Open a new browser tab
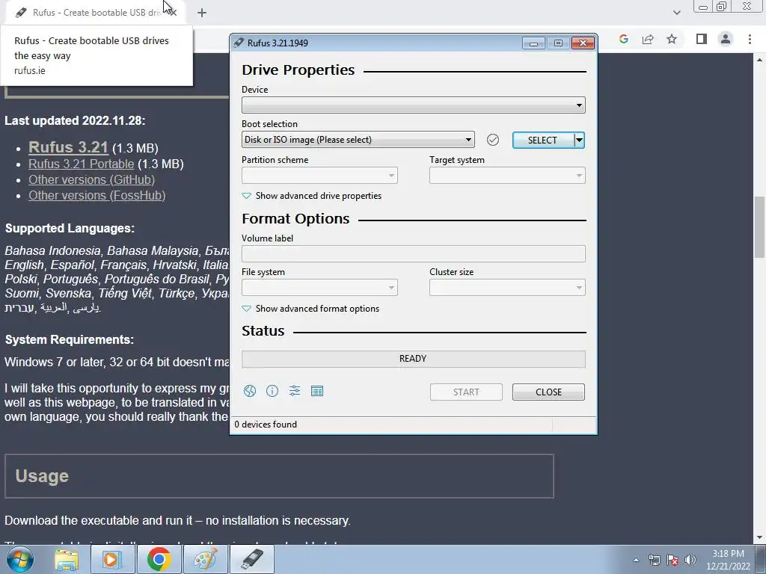 coord(202,13)
